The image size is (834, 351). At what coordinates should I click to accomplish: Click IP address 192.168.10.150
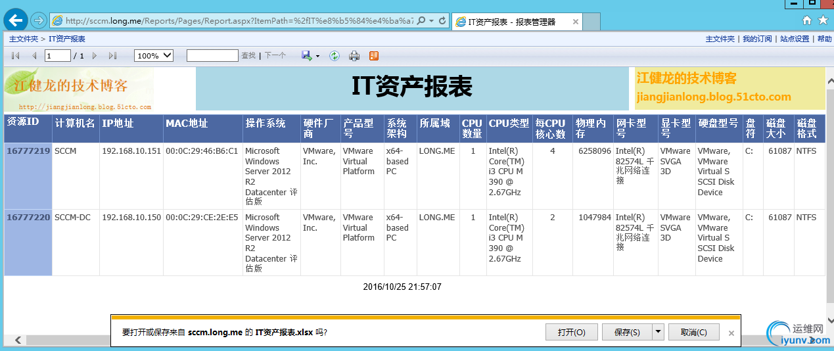coord(131,218)
